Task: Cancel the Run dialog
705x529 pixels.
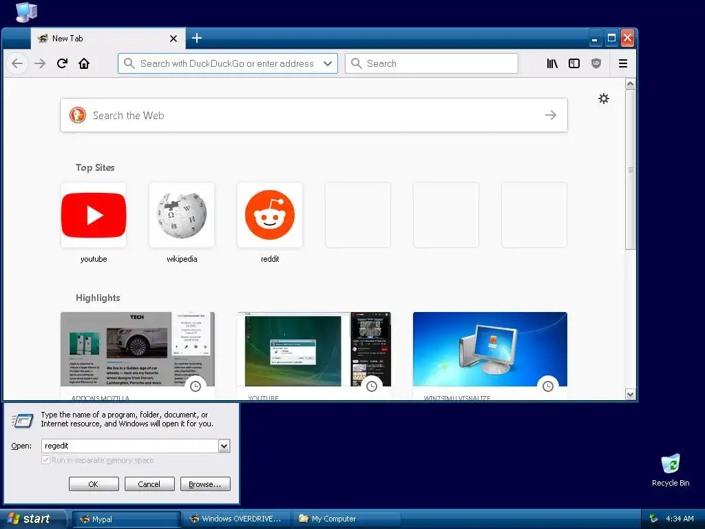Action: tap(149, 484)
